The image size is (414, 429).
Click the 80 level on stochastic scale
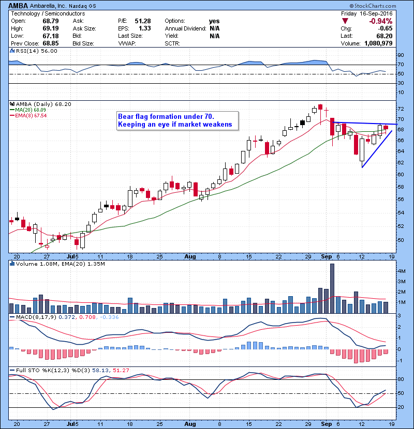click(401, 379)
